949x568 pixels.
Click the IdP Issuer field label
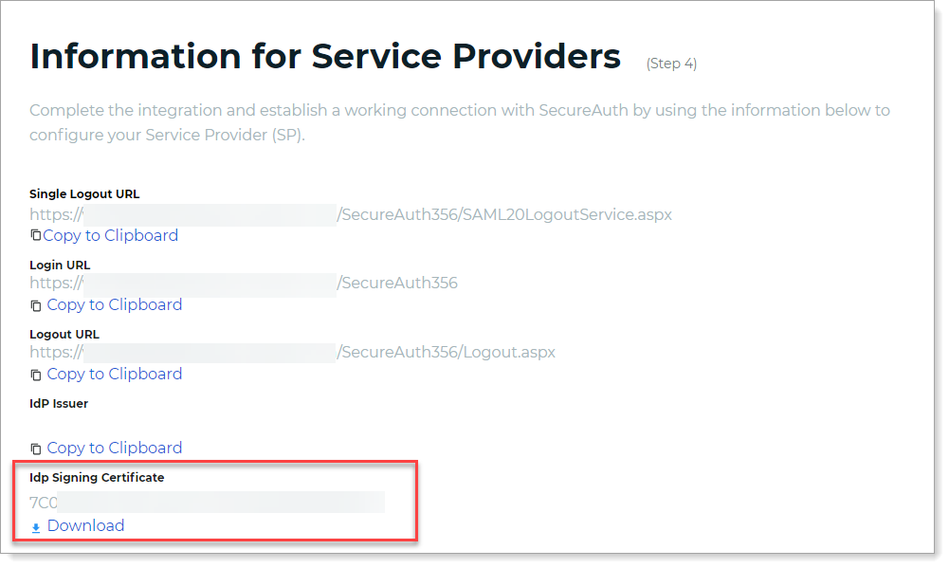[x=59, y=404]
